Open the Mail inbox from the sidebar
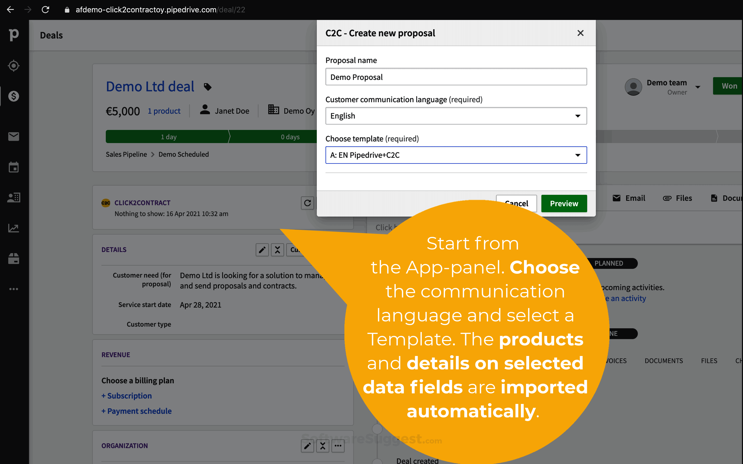This screenshot has height=464, width=743. (13, 136)
